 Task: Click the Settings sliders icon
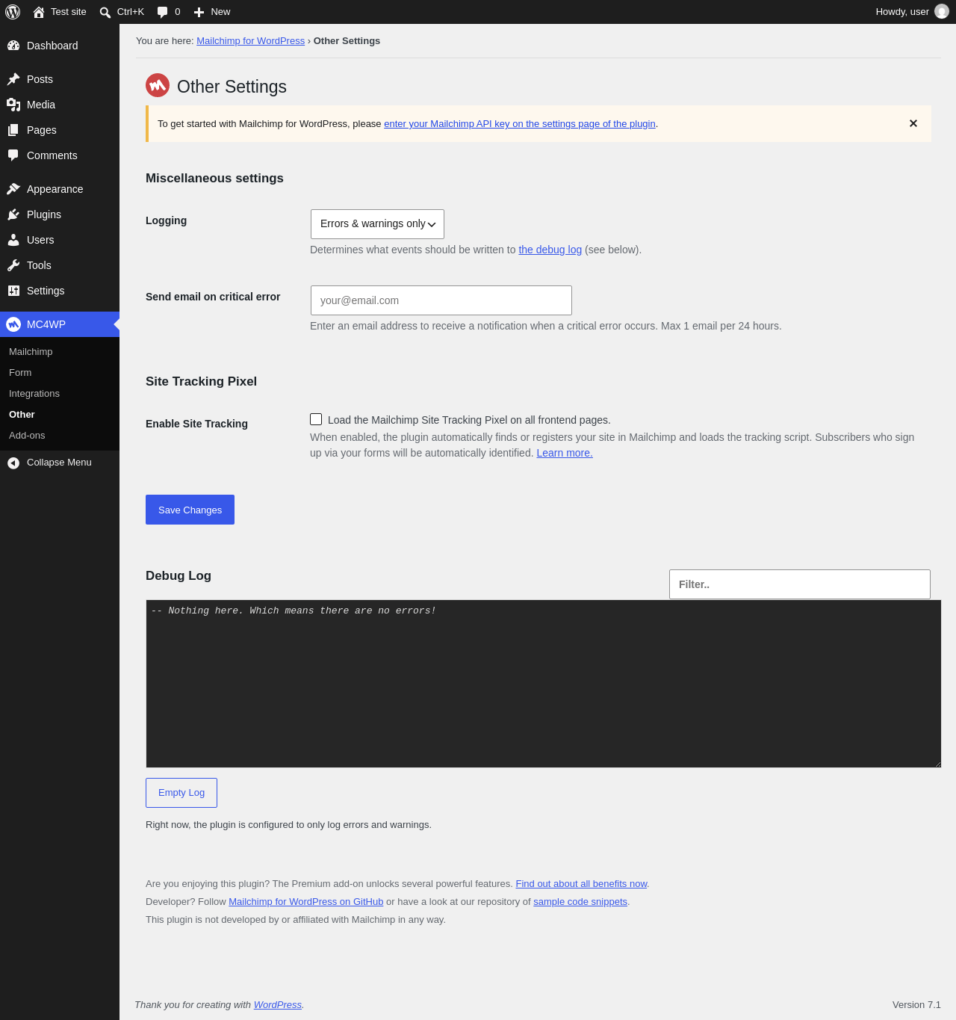point(13,291)
